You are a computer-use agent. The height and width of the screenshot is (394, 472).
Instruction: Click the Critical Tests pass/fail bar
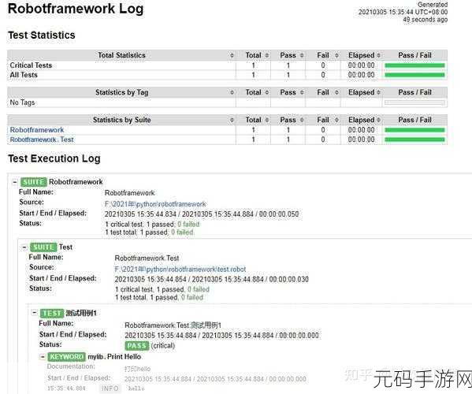[414, 65]
